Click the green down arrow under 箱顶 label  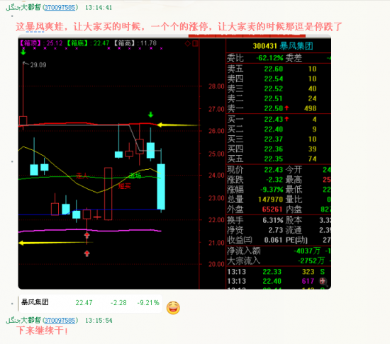(x=23, y=52)
